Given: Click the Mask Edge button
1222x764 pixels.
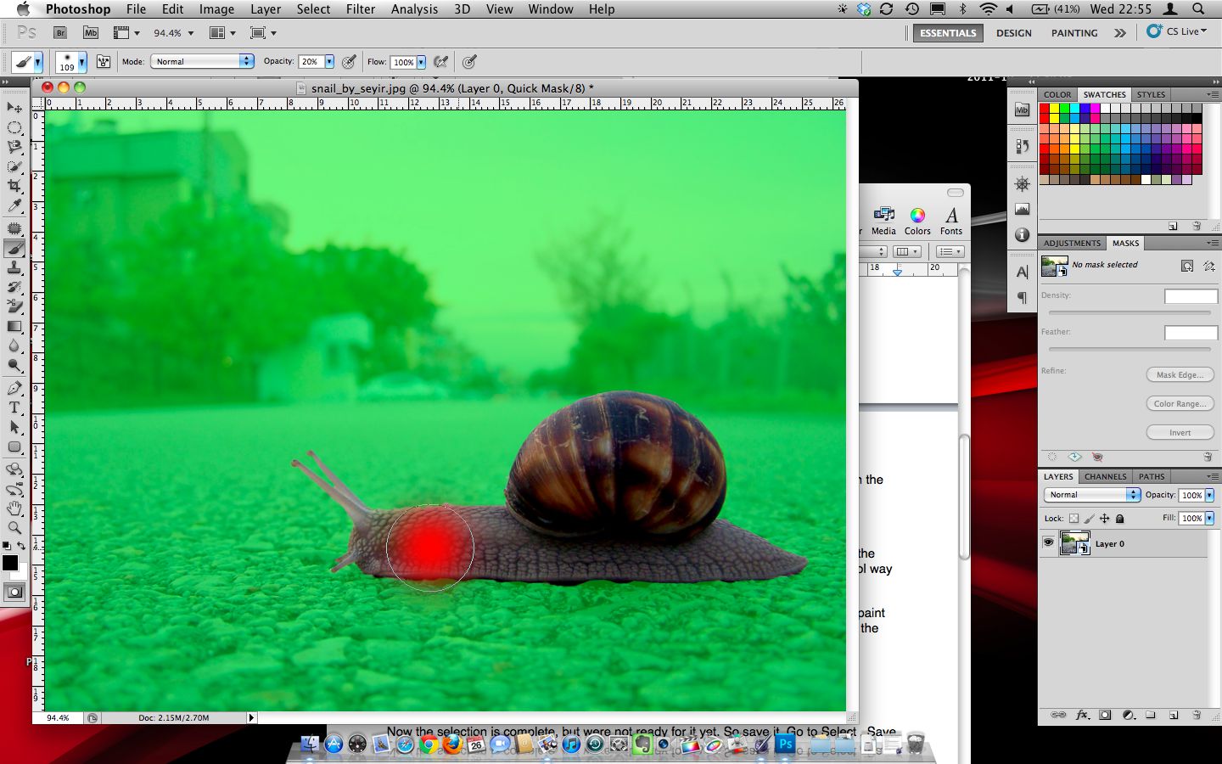Looking at the screenshot, I should pos(1180,374).
